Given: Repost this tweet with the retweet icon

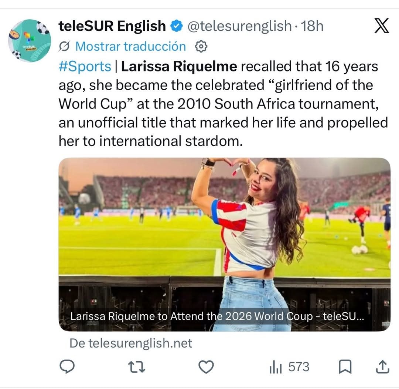Looking at the screenshot, I should coord(136,367).
